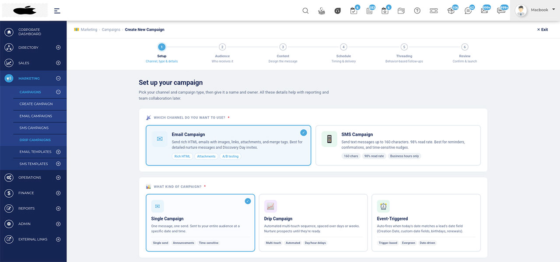This screenshot has width=560, height=262.
Task: Choose the Single Campaign type card
Action: click(200, 223)
